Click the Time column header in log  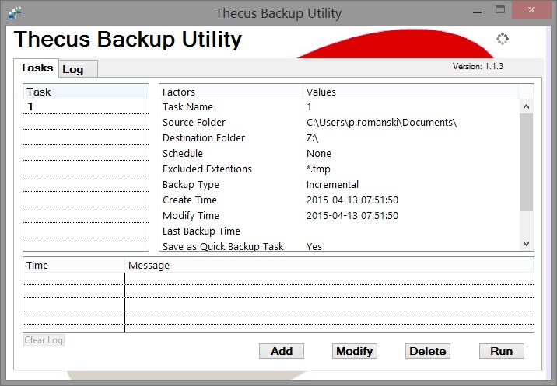74,266
